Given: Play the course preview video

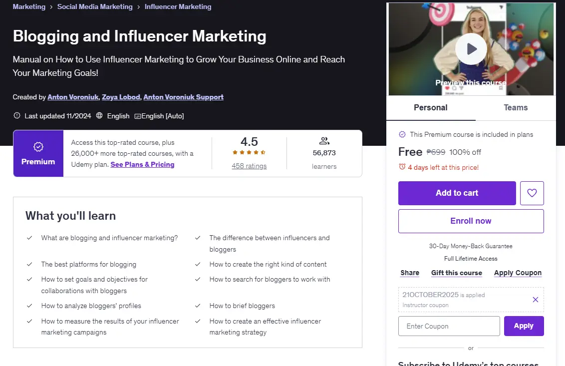Looking at the screenshot, I should pos(471,48).
